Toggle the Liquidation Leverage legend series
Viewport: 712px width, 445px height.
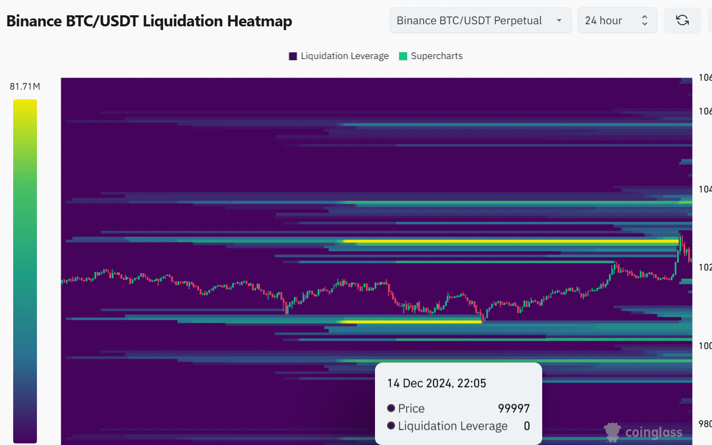tap(339, 56)
